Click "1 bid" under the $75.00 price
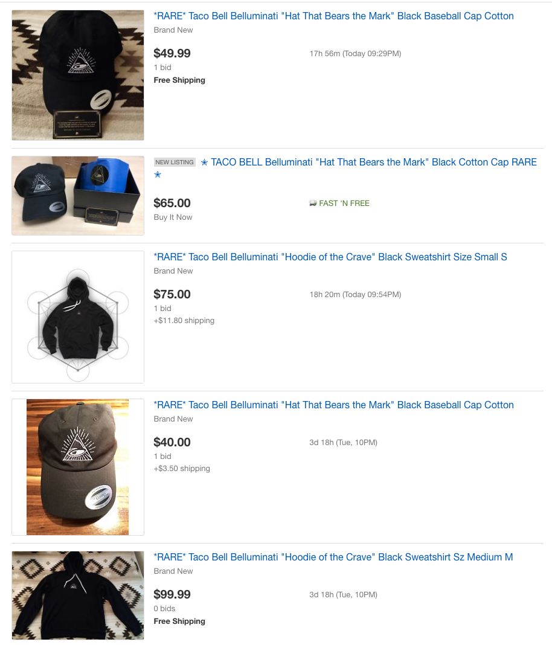 pos(162,309)
